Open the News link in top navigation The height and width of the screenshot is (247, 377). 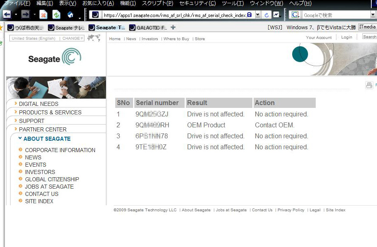131,39
